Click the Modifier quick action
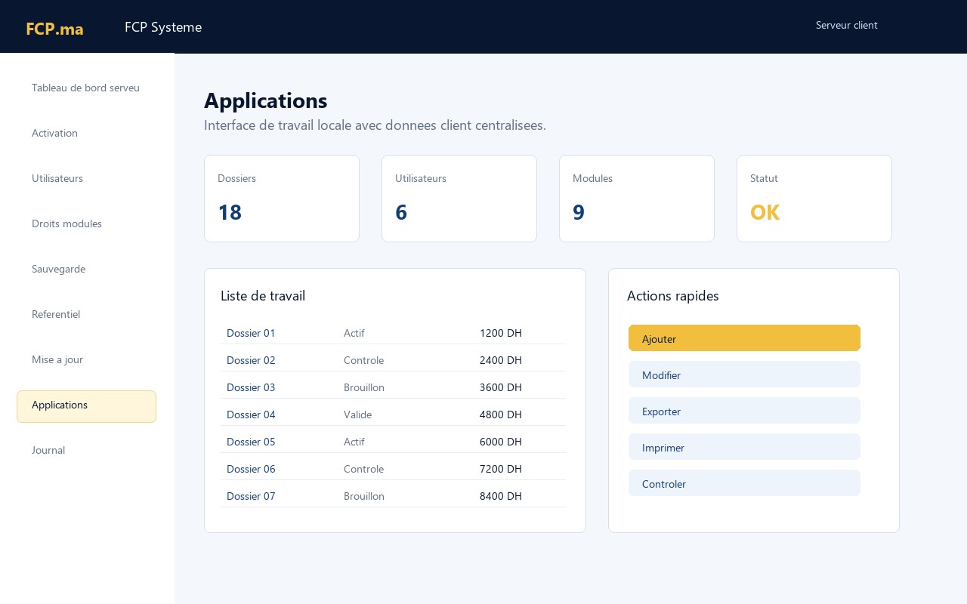Viewport: 967px width, 604px height. (x=744, y=374)
